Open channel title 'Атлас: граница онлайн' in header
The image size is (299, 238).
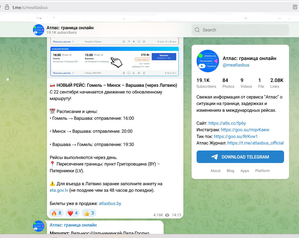point(70,28)
